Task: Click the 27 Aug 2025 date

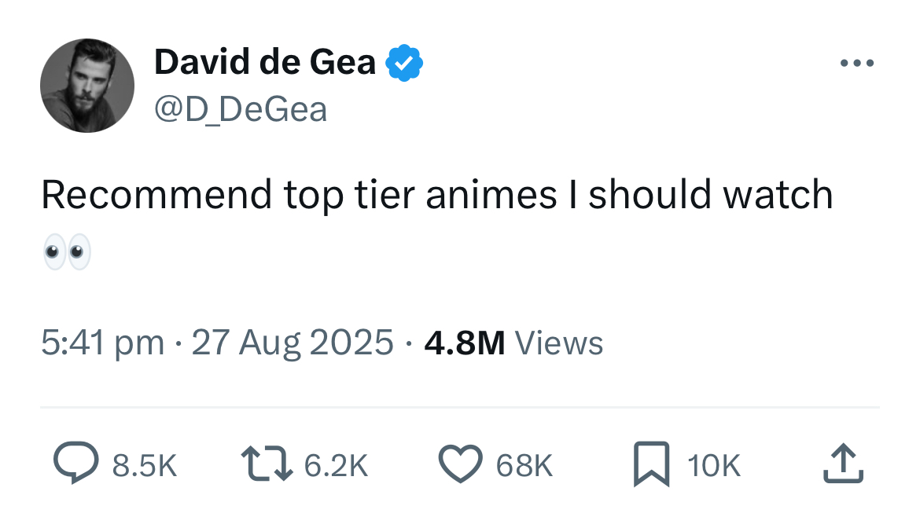Action: click(x=292, y=343)
